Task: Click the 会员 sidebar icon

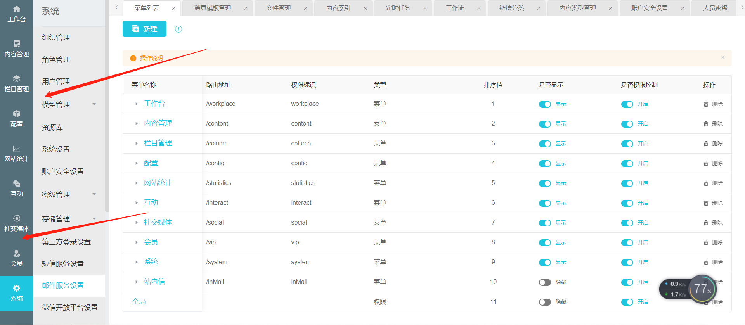Action: [16, 254]
